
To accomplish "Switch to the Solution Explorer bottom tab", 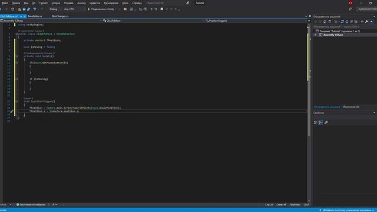I will (x=327, y=107).
